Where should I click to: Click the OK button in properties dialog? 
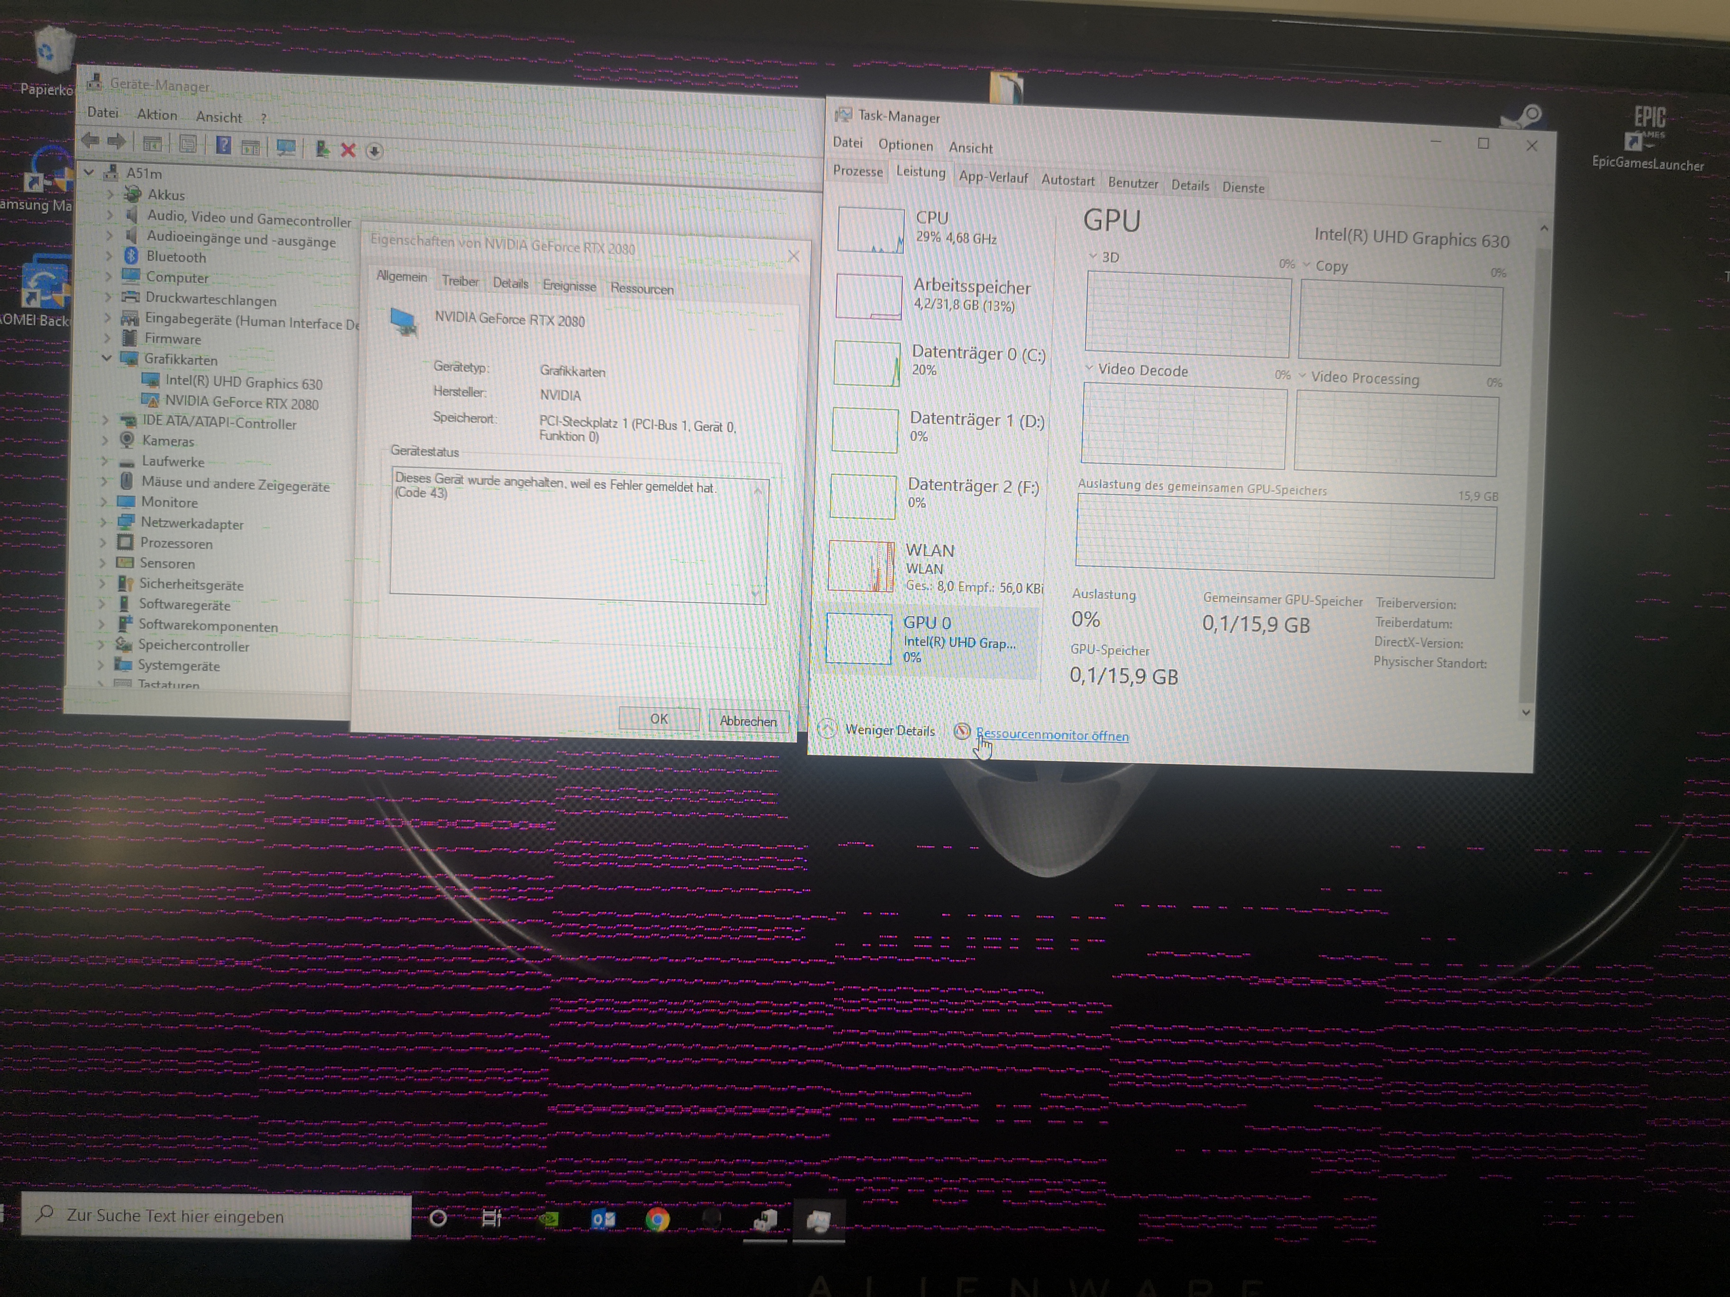point(659,719)
